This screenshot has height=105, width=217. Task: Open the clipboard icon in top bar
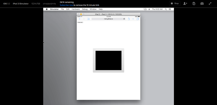pyautogui.click(x=194, y=3)
